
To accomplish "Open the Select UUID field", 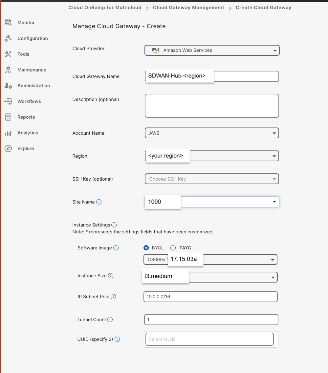I will [x=209, y=339].
